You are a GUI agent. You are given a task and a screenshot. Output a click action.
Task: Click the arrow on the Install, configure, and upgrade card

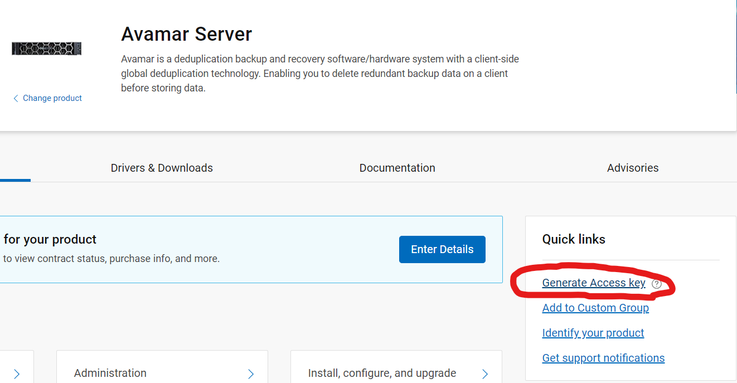point(485,372)
